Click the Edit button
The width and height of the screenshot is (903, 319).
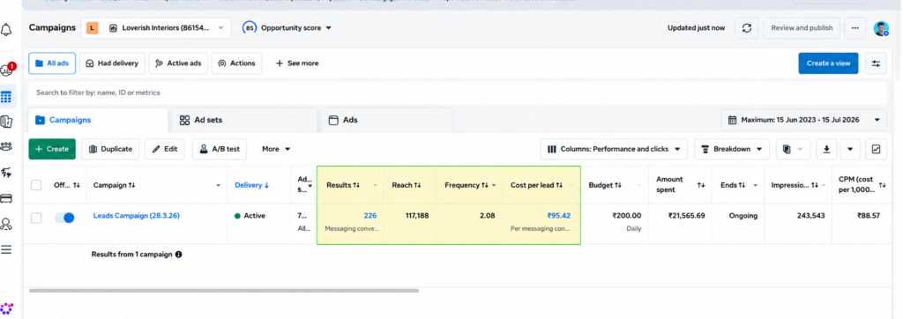coord(165,149)
